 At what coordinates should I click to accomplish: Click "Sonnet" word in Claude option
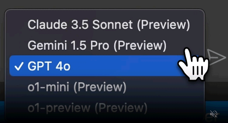click(x=112, y=24)
